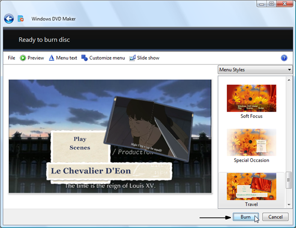
Task: Click the Customize menu icon
Action: [x=85, y=58]
